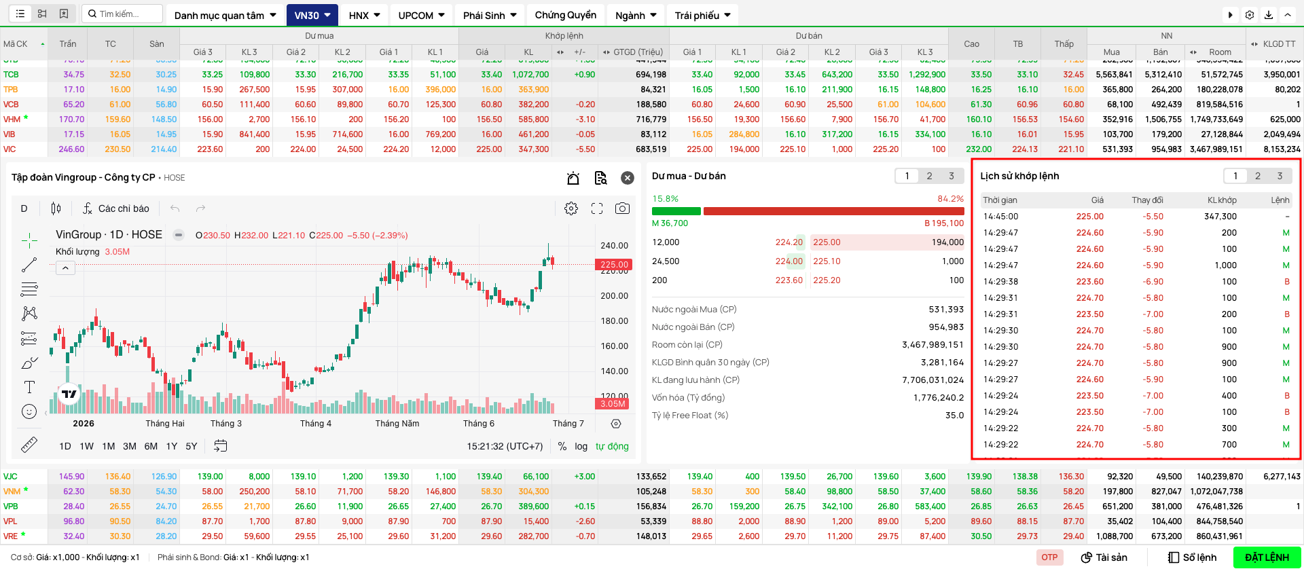
Task: Select the forecasting position tool
Action: point(29,338)
